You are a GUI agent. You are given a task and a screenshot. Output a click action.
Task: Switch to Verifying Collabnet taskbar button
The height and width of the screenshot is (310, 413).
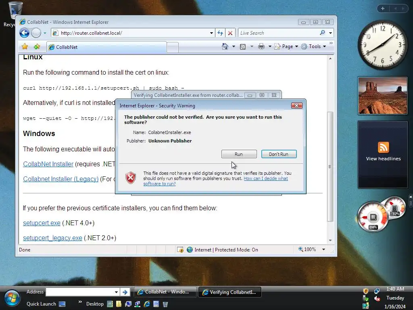229,292
